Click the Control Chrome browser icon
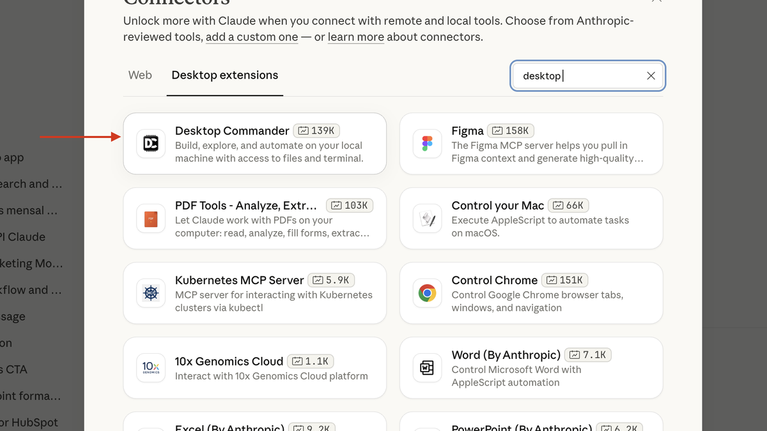 click(x=427, y=293)
